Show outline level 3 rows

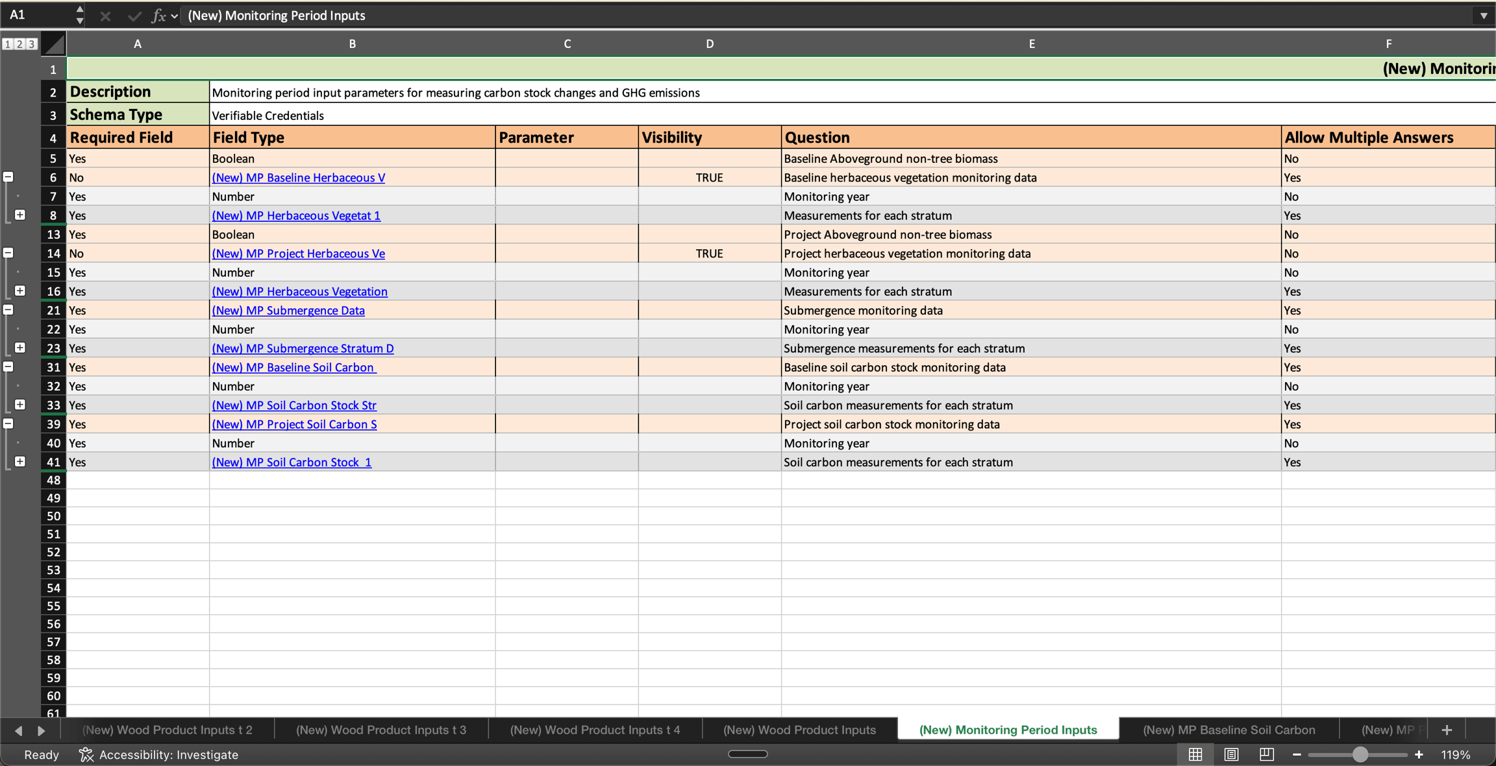click(x=31, y=44)
